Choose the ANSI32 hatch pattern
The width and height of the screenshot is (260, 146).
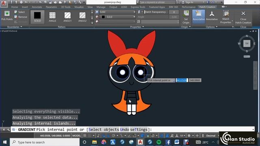point(82,17)
